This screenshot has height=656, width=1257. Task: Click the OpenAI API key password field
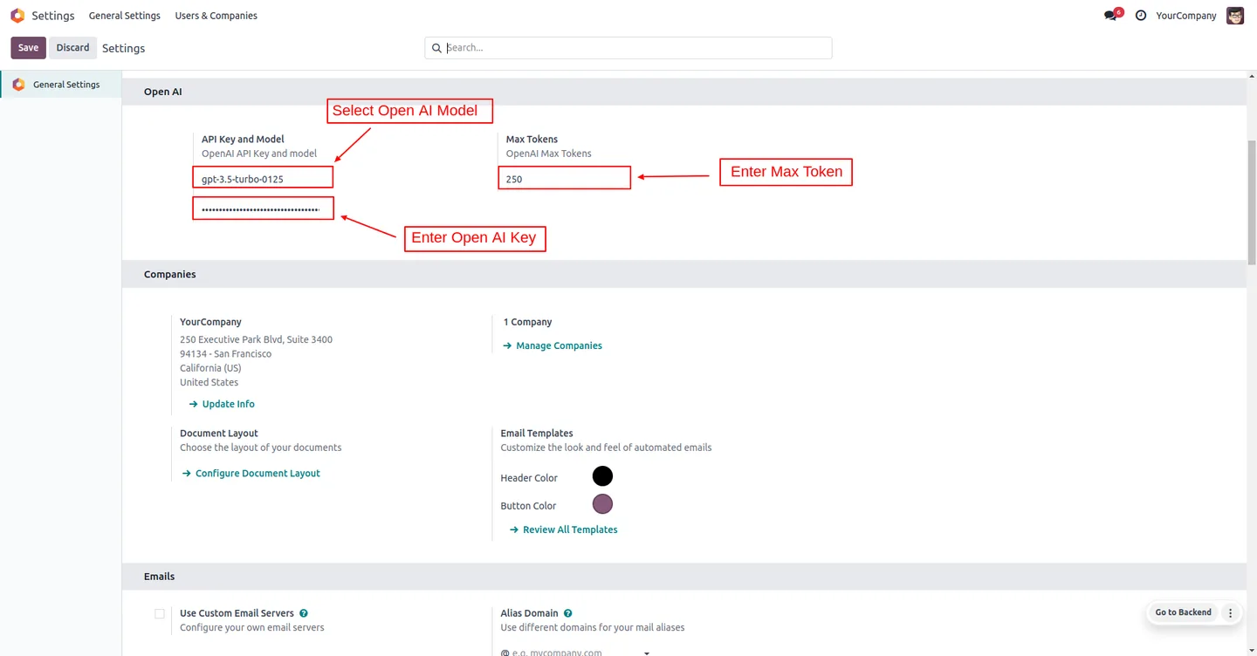pos(263,209)
